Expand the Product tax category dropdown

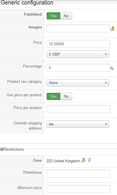tap(78, 83)
